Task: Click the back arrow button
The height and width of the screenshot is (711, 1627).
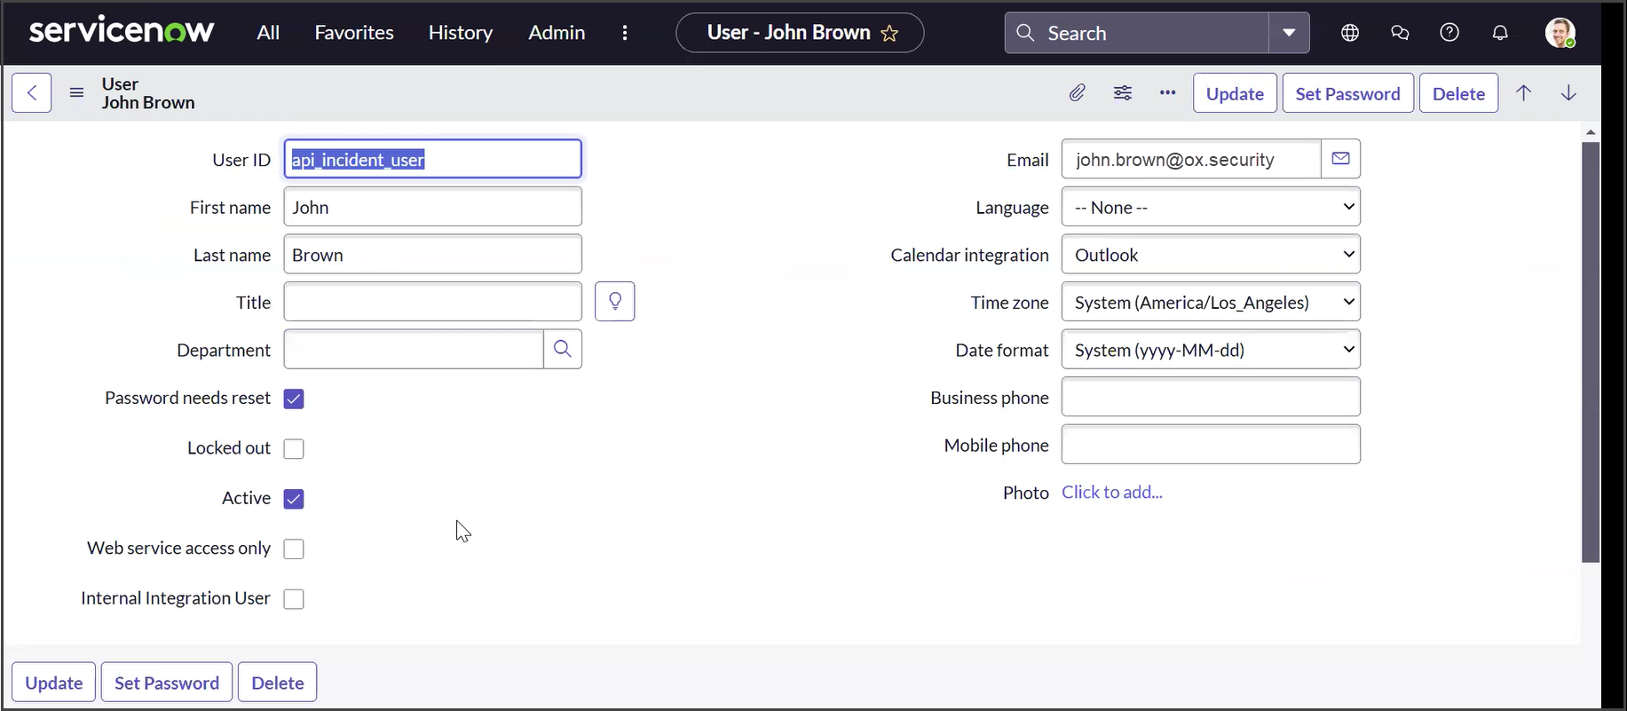Action: [32, 93]
